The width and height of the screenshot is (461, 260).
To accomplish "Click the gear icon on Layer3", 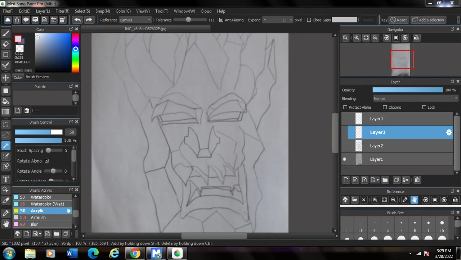I will pyautogui.click(x=449, y=132).
